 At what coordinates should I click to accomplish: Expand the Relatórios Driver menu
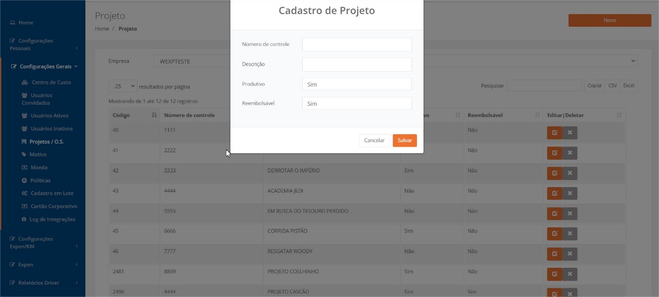pos(43,283)
